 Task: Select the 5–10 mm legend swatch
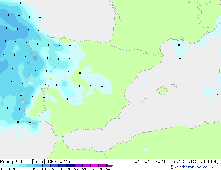38,165
